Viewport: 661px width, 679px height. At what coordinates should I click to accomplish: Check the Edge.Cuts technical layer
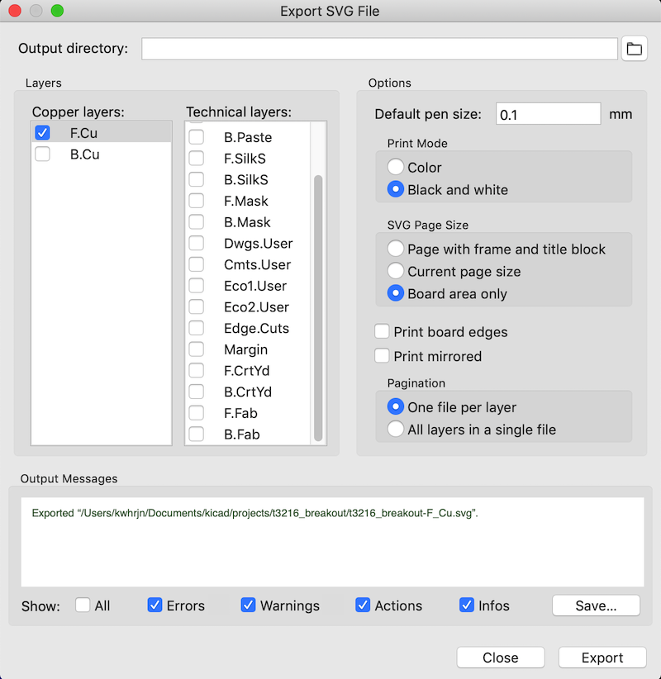(x=196, y=328)
